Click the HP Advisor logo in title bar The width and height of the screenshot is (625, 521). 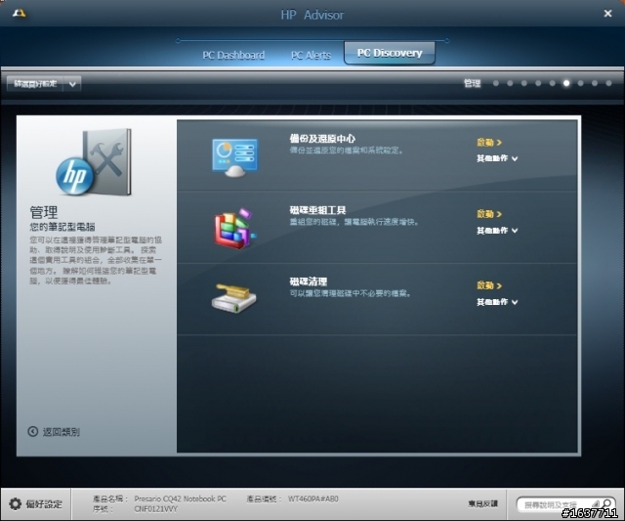pyautogui.click(x=19, y=14)
